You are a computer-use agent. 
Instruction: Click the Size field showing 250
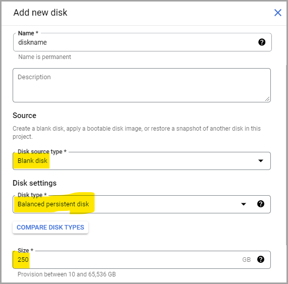click(x=142, y=260)
